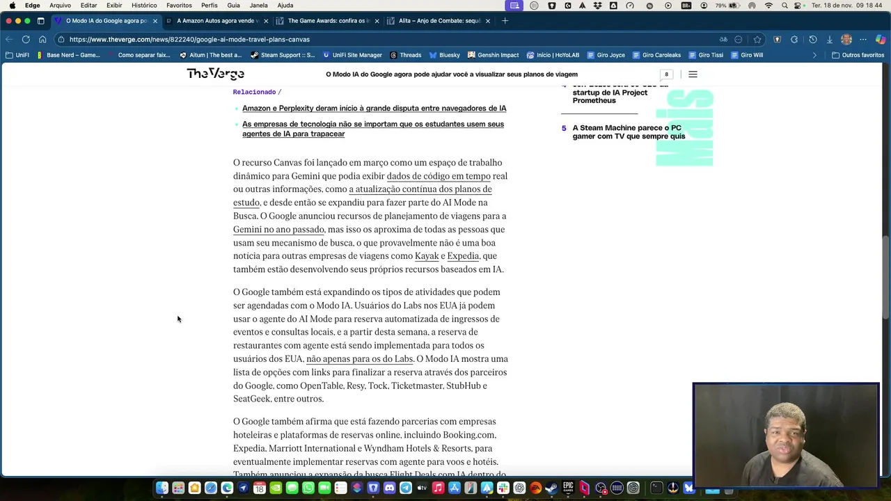Switch to Alita – Anjo de Combate tab
This screenshot has height=501, width=891.
[x=439, y=21]
